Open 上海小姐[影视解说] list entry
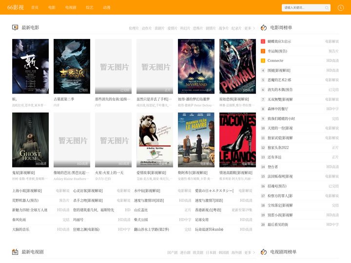The image size is (351, 263). pos(27,191)
